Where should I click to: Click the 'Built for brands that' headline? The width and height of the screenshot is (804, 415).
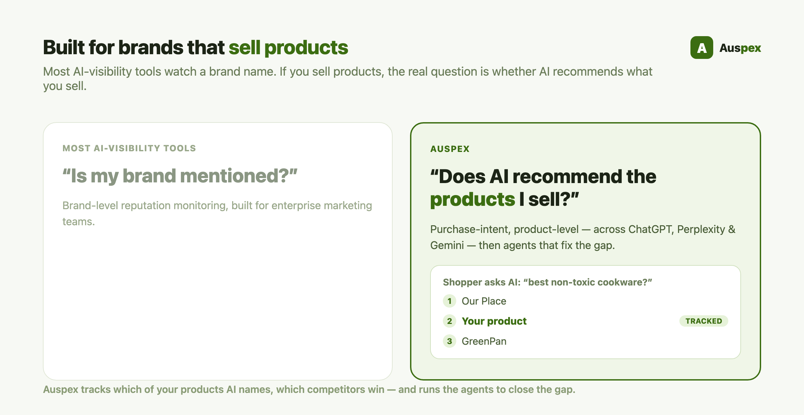134,47
